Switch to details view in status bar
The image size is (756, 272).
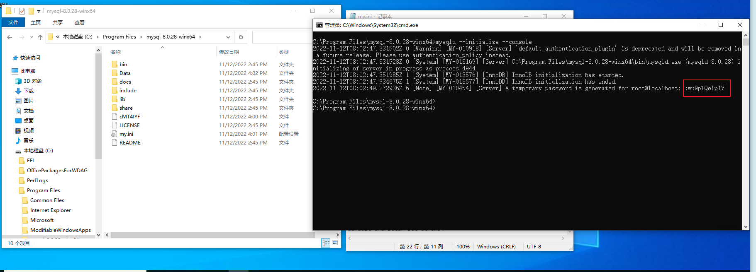pos(326,243)
